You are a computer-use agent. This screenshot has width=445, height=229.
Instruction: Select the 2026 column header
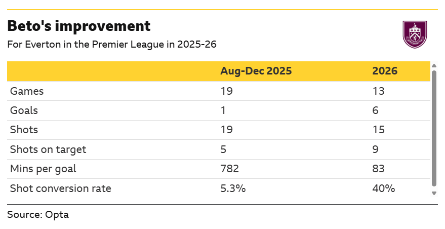coord(385,71)
